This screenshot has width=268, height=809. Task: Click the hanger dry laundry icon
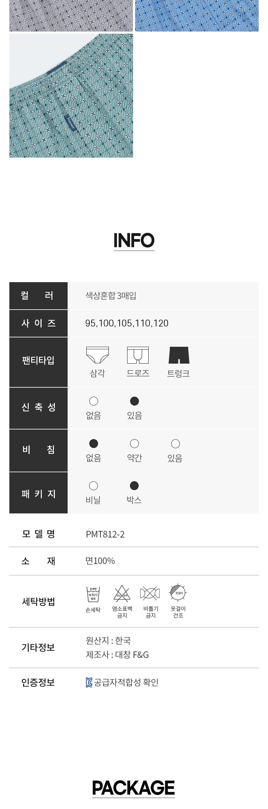[x=178, y=593]
